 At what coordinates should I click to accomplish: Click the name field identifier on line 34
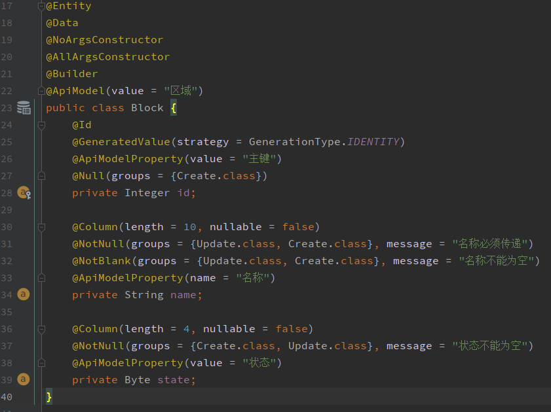pyautogui.click(x=183, y=295)
